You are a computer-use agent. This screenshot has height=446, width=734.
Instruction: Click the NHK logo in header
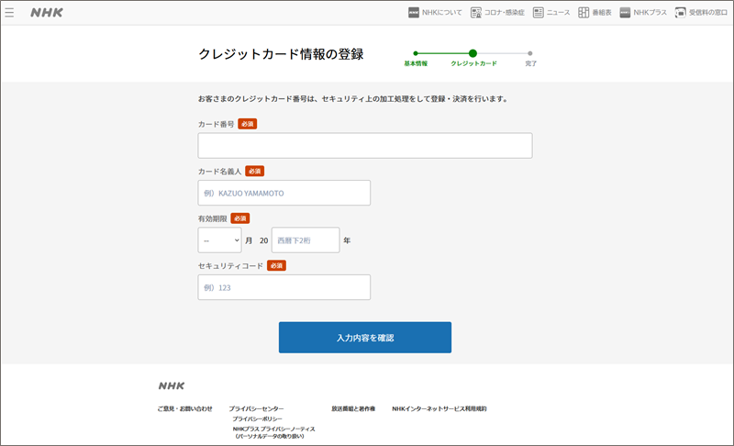click(x=47, y=13)
